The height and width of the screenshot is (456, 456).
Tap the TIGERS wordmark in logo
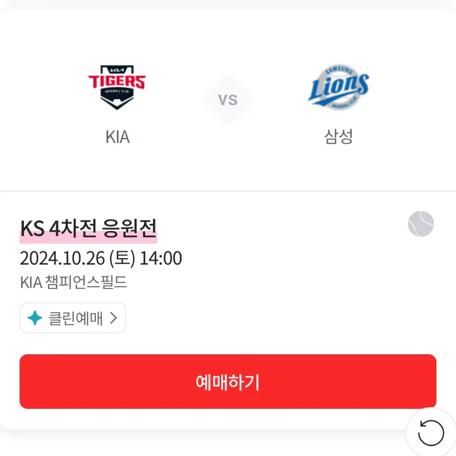tap(117, 81)
